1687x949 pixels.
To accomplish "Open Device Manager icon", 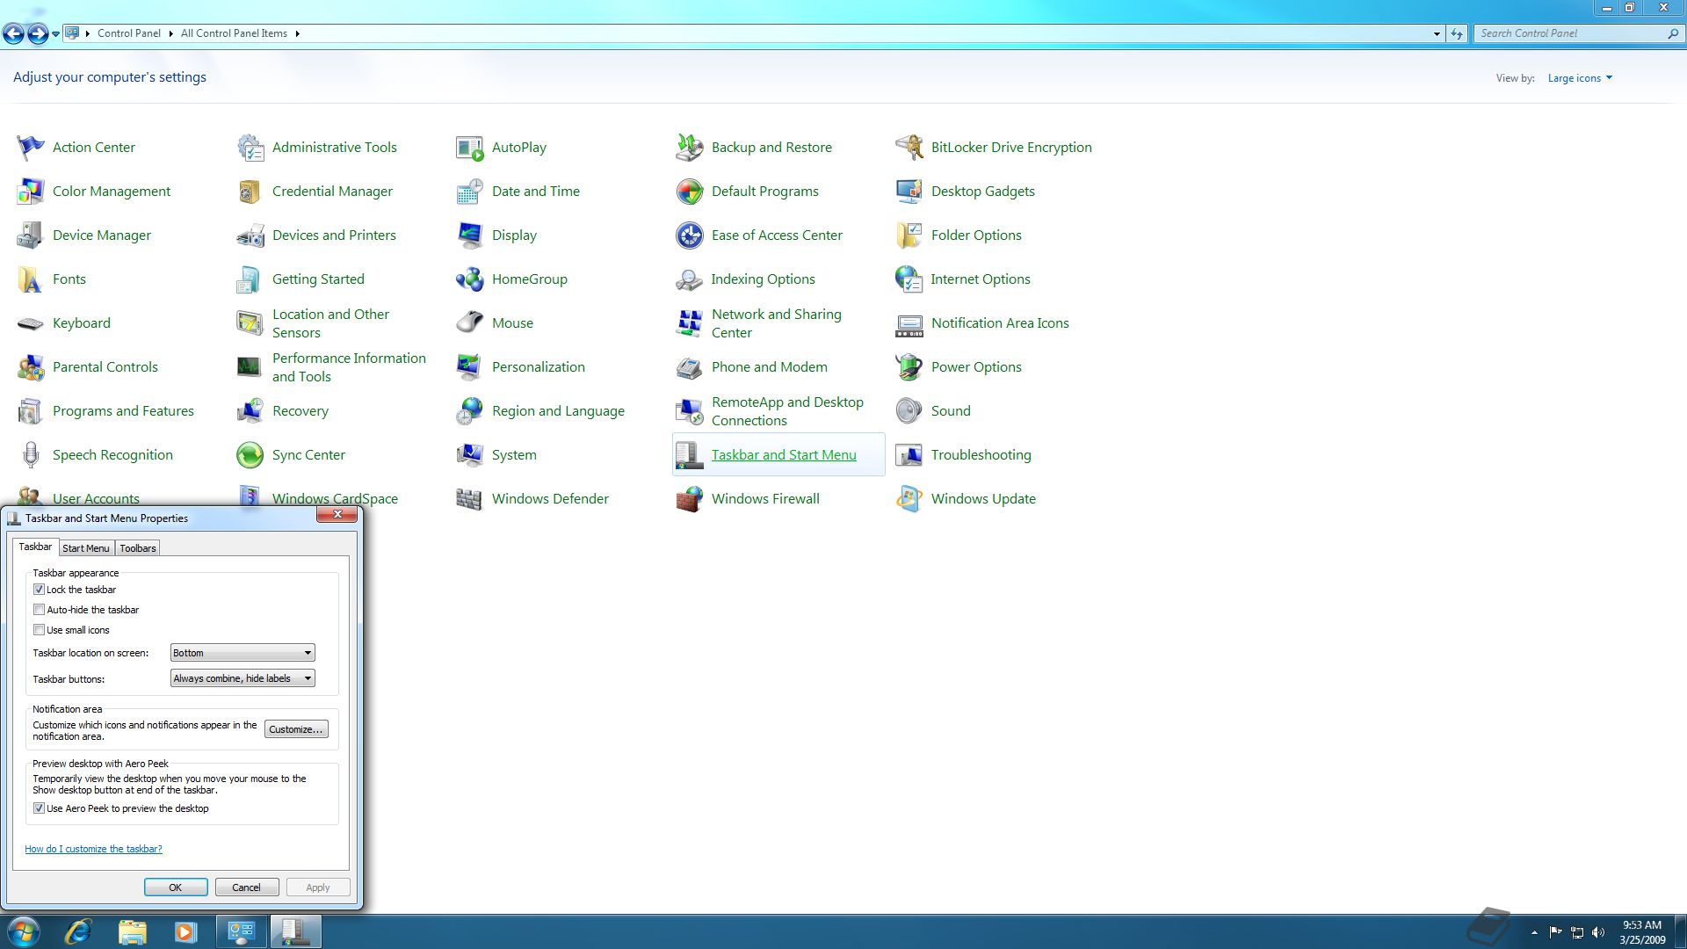I will coord(31,235).
